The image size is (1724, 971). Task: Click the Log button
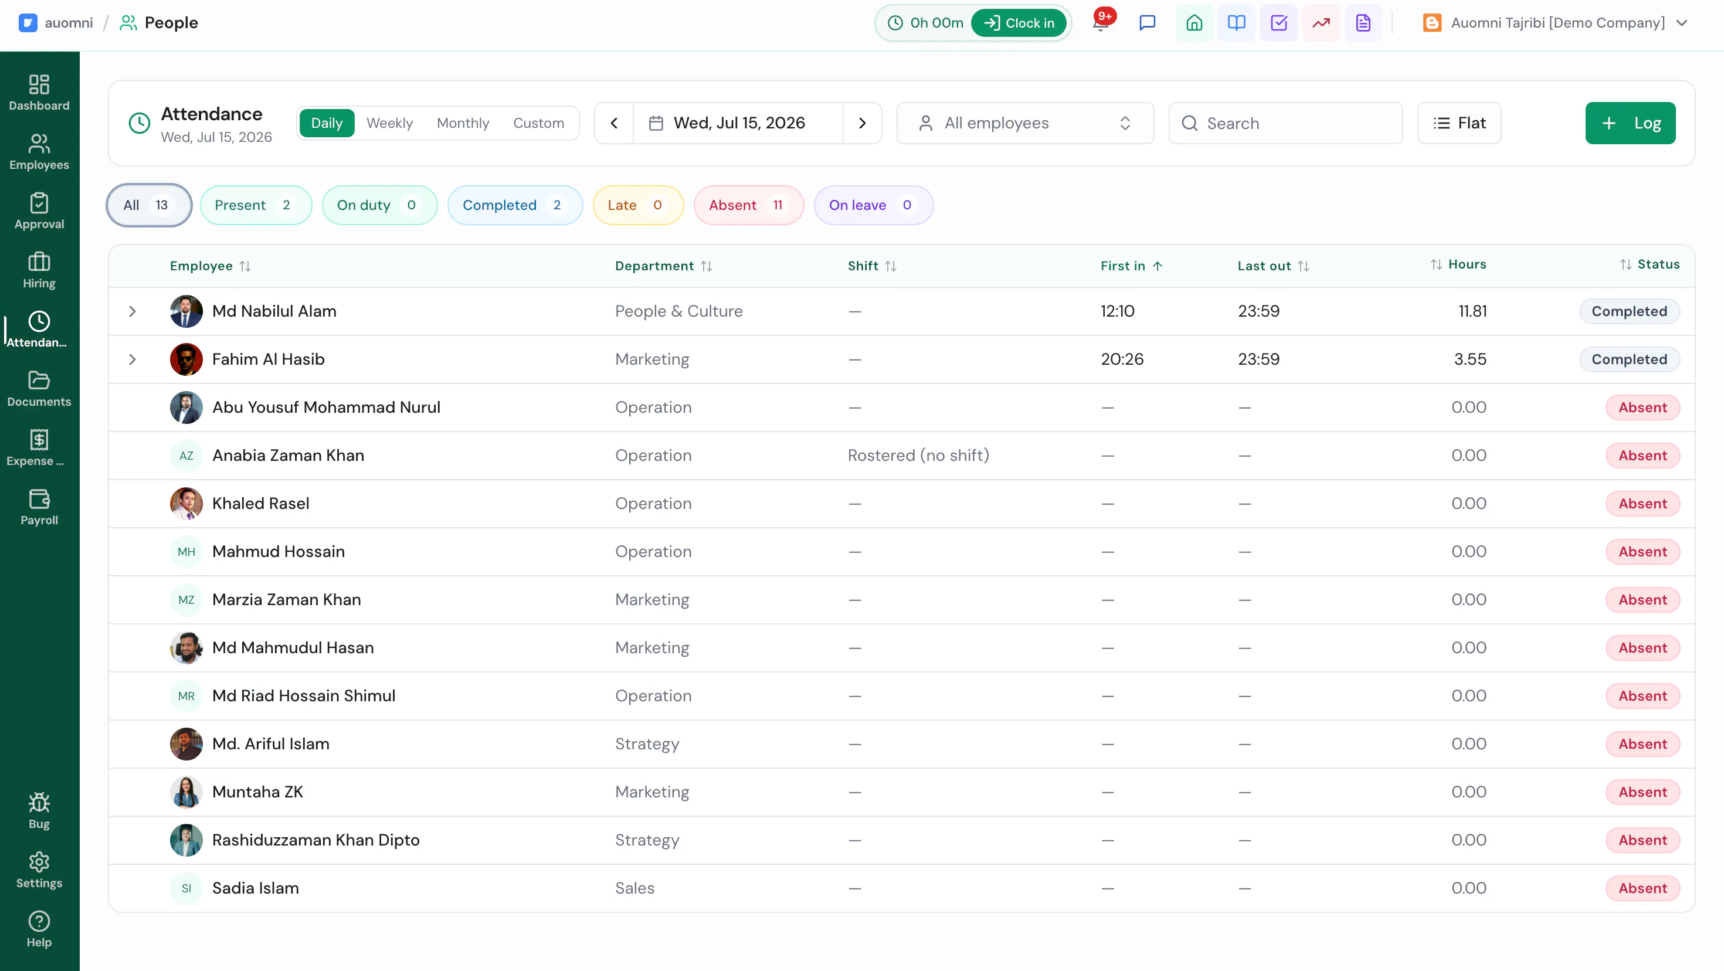click(x=1630, y=123)
